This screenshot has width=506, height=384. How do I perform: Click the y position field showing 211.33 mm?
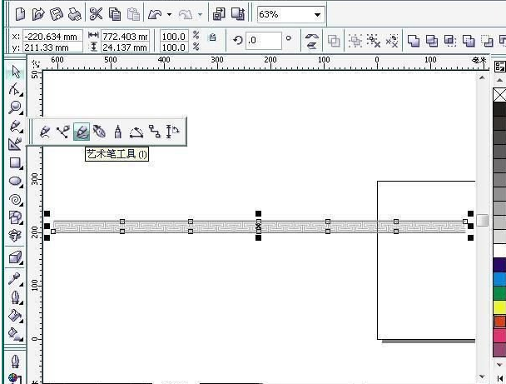click(53, 47)
